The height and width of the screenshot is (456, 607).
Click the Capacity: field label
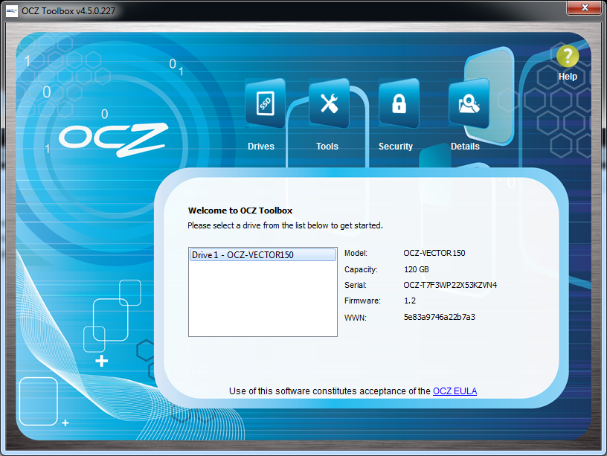pyautogui.click(x=361, y=269)
